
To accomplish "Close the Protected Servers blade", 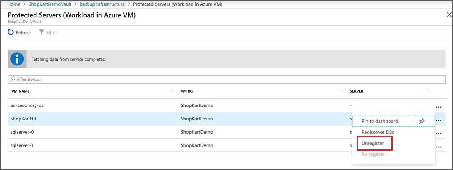I will (449, 15).
